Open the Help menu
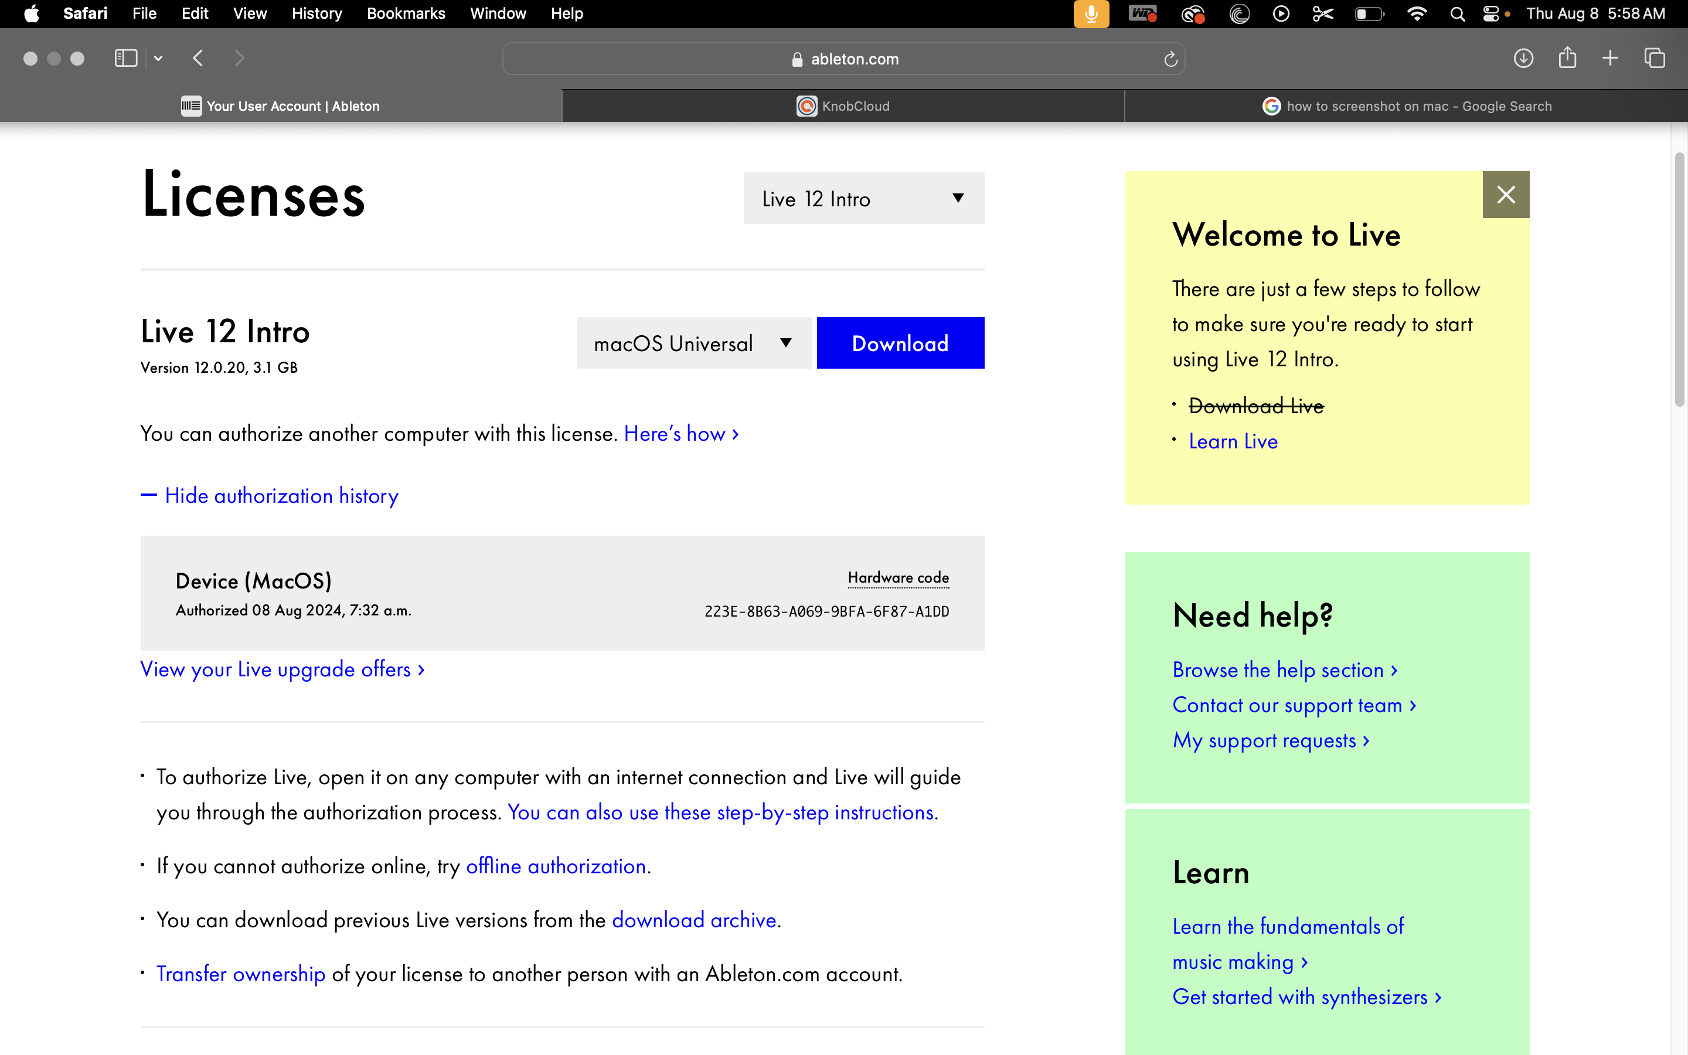Viewport: 1688px width, 1055px height. click(x=566, y=13)
